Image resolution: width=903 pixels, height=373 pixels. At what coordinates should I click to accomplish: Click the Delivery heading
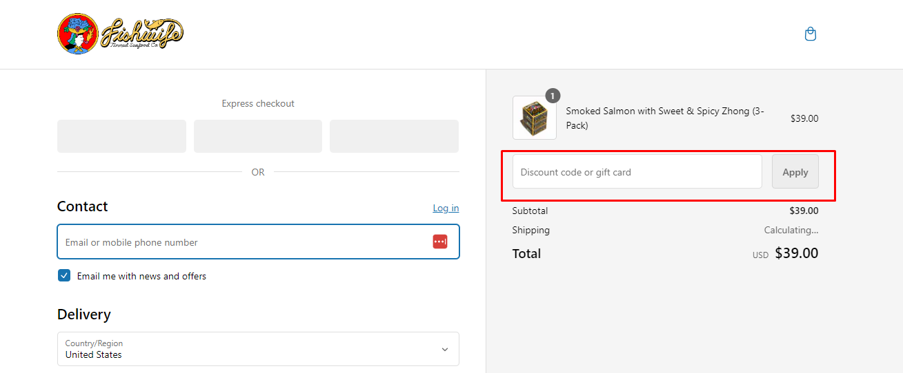coord(84,315)
